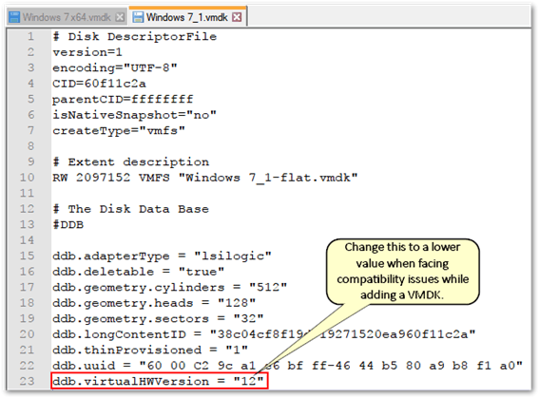Click line number 1 in the margin
This screenshot has width=539, height=398.
pyautogui.click(x=30, y=36)
